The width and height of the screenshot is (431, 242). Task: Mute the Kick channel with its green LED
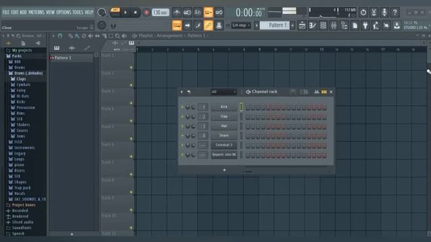(182, 107)
